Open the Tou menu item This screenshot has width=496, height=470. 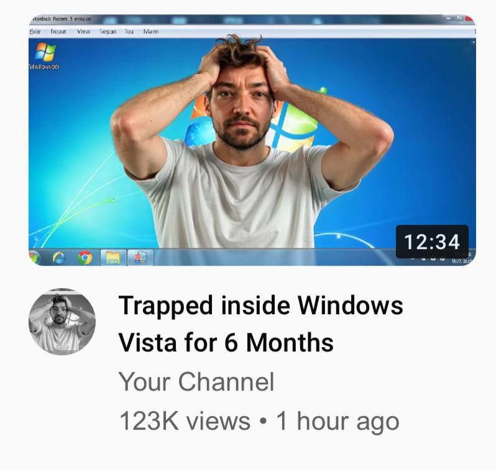[x=129, y=32]
